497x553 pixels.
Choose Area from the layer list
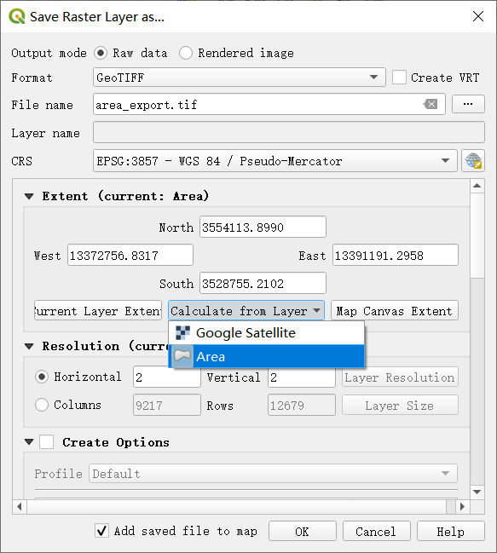[x=266, y=356]
